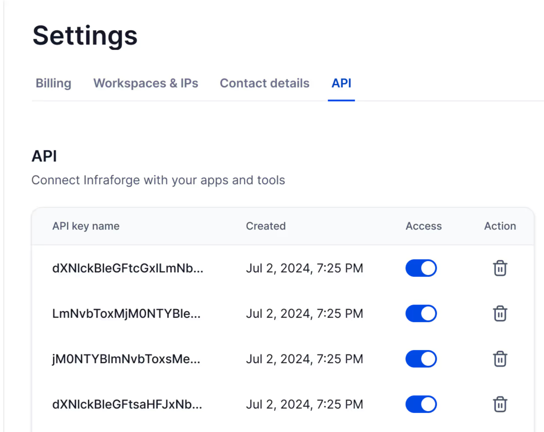Switch to Workspaces & IPs tab

pos(146,83)
